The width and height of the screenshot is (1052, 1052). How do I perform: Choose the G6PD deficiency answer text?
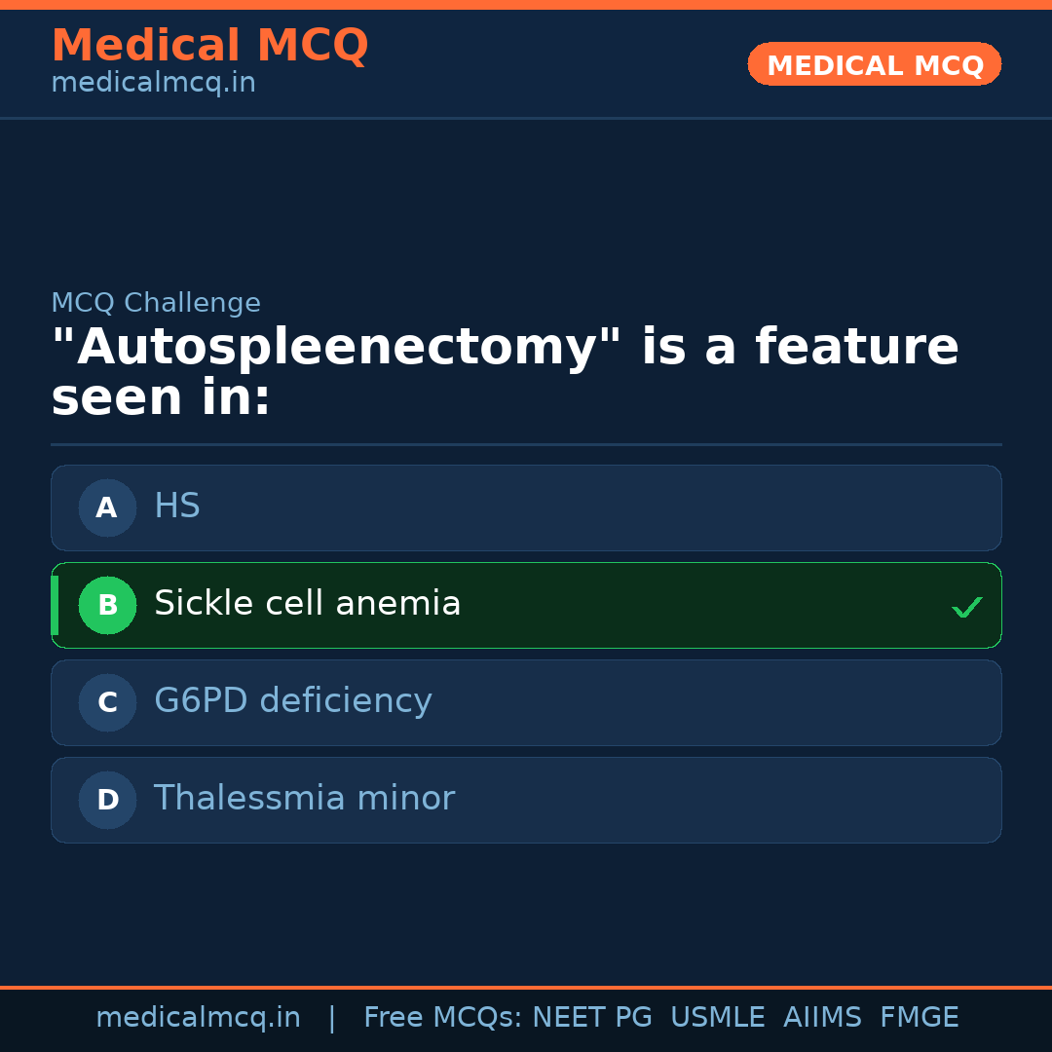pos(292,701)
